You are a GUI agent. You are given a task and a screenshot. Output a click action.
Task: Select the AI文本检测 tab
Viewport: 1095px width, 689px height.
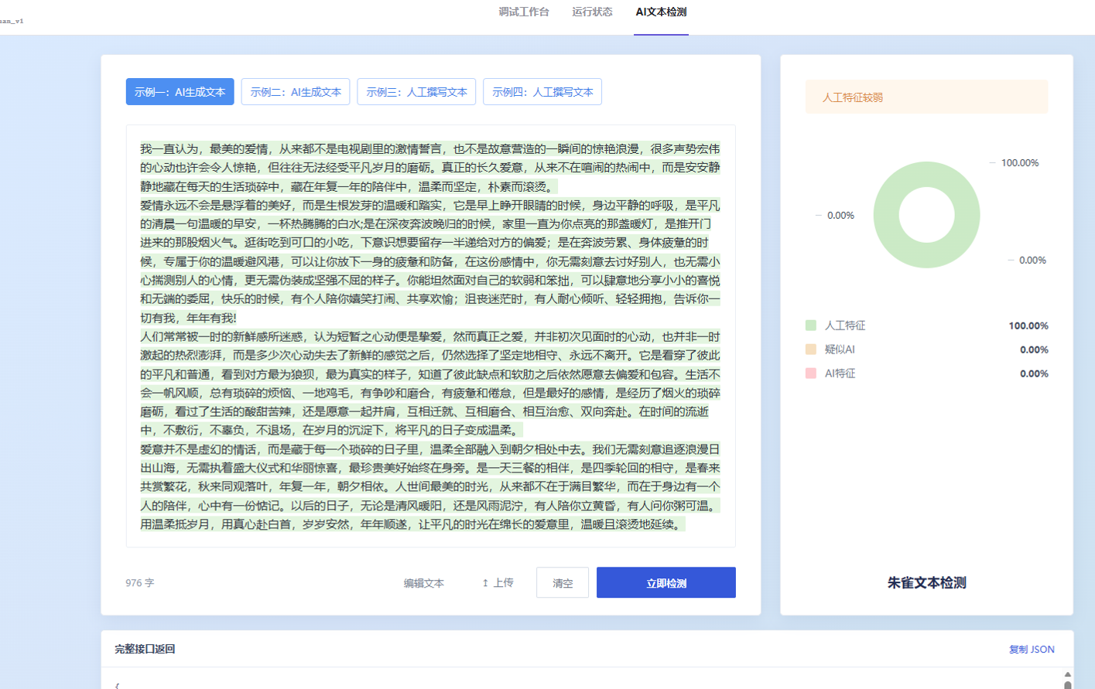coord(661,12)
